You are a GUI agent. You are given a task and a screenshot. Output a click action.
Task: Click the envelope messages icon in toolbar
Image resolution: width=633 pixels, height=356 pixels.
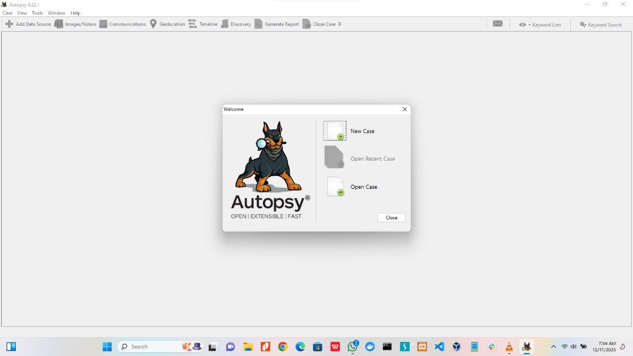click(x=498, y=24)
